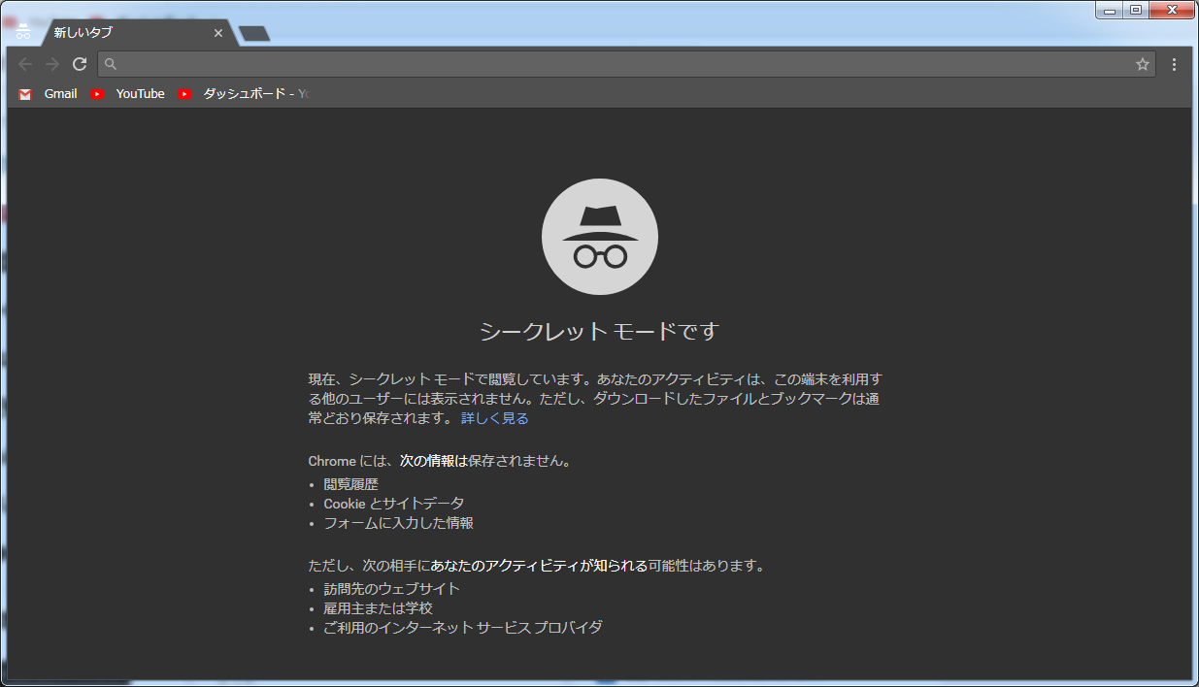Viewport: 1199px width, 687px height.
Task: Click the シークレット モードです heading
Action: (x=599, y=331)
